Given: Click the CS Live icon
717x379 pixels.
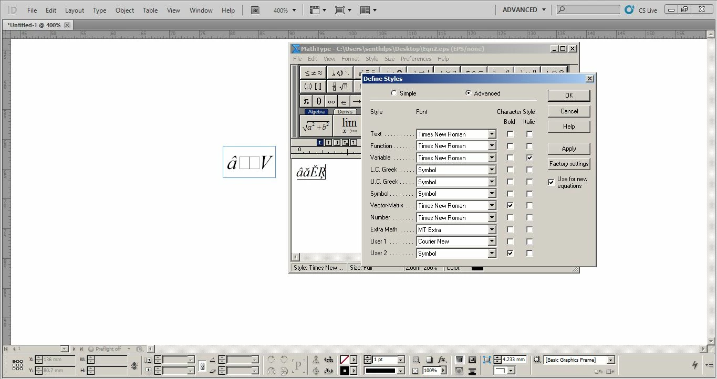Looking at the screenshot, I should click(630, 10).
